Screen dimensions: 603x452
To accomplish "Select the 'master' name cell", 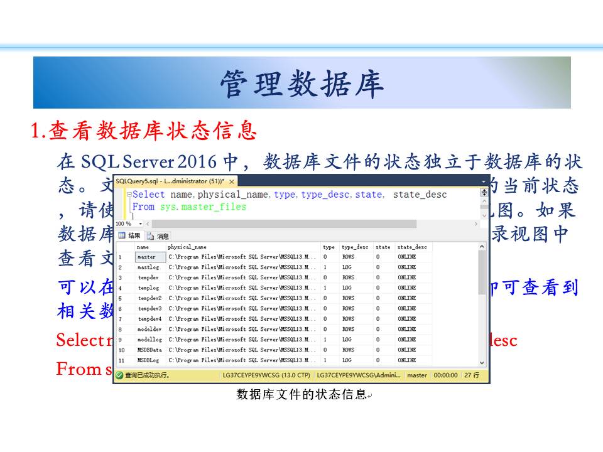I will 150,257.
